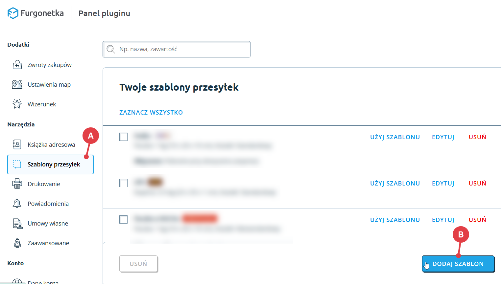Click the Ustawienia map pin icon

(17, 84)
